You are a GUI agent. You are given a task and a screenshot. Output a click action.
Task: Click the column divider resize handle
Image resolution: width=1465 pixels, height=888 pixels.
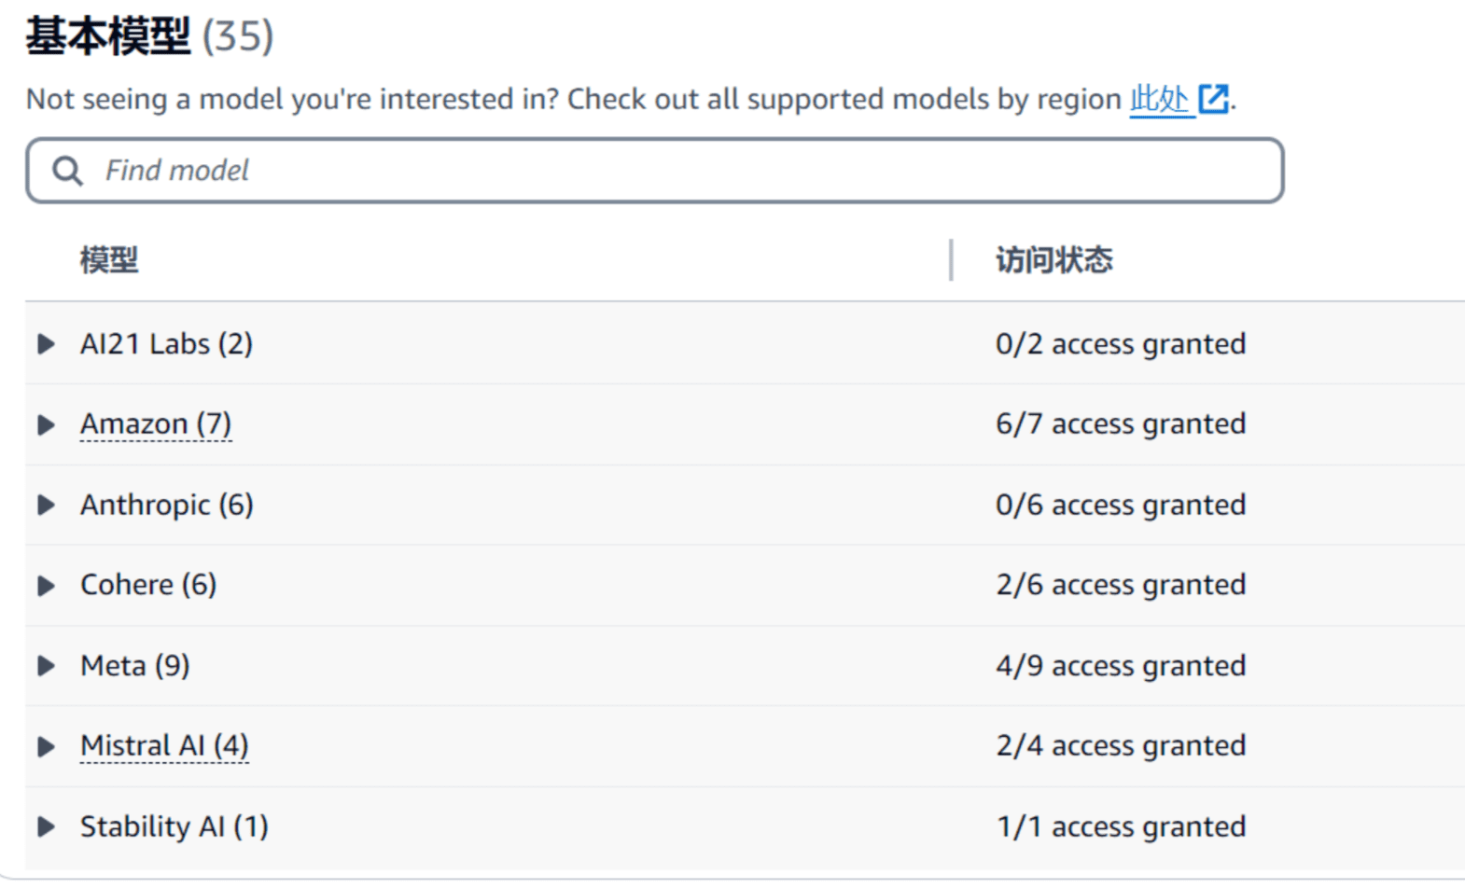[951, 260]
